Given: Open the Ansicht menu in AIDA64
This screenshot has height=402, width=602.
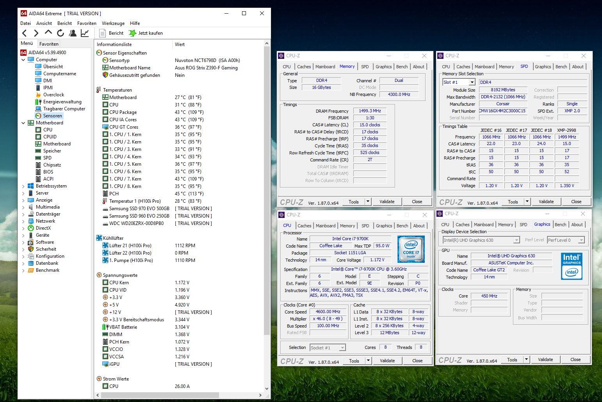Looking at the screenshot, I should 44,23.
